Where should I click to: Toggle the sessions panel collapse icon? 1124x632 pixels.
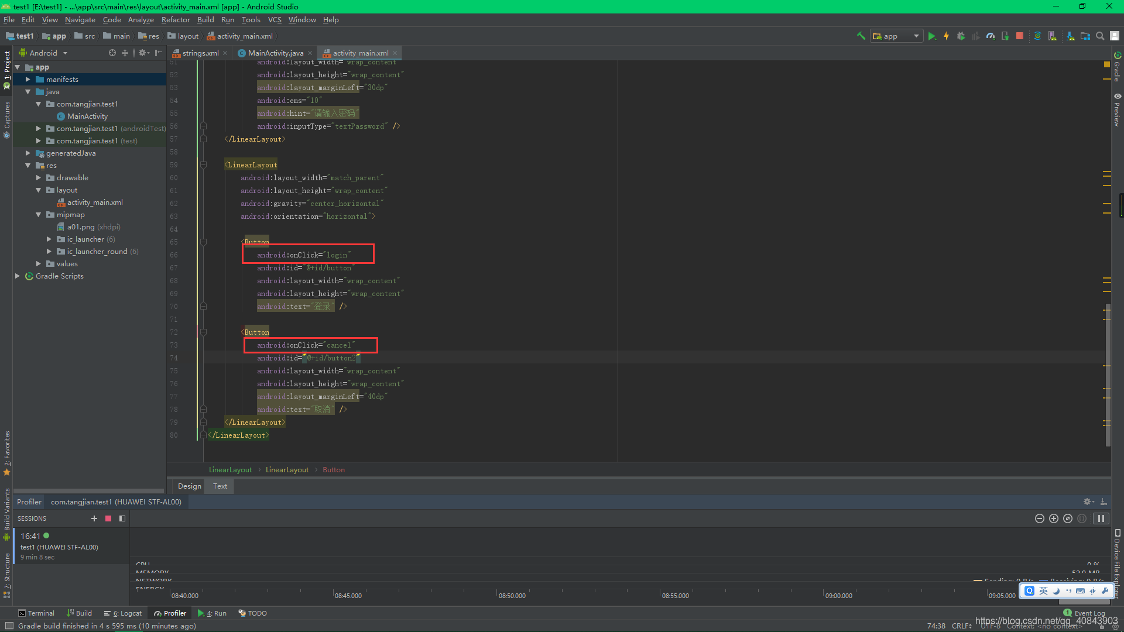pyautogui.click(x=122, y=518)
